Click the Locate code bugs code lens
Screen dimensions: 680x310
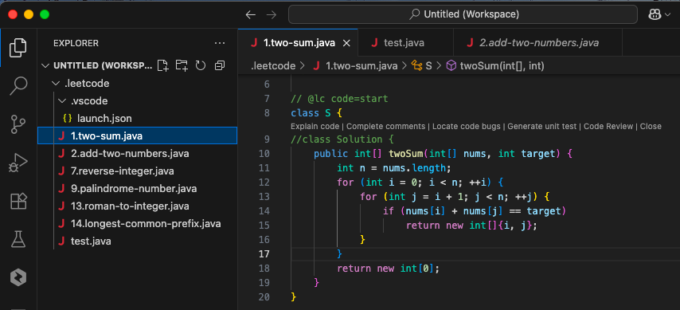pyautogui.click(x=466, y=127)
